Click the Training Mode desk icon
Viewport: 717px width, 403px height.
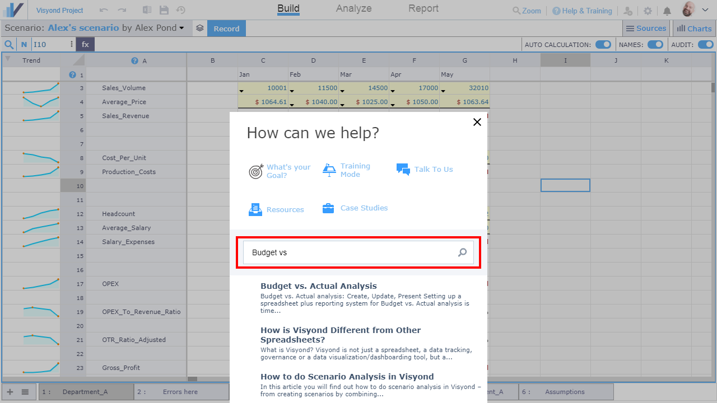(329, 170)
